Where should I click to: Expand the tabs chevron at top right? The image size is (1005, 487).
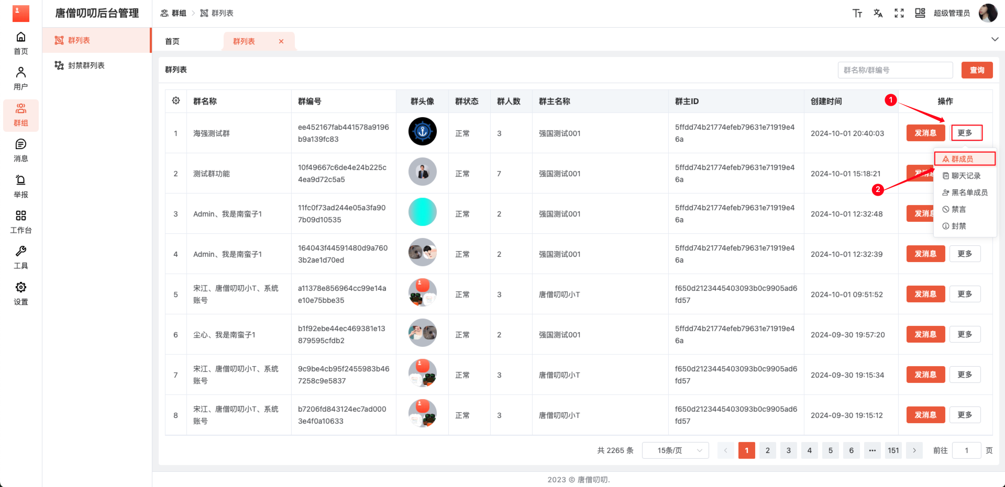[995, 39]
